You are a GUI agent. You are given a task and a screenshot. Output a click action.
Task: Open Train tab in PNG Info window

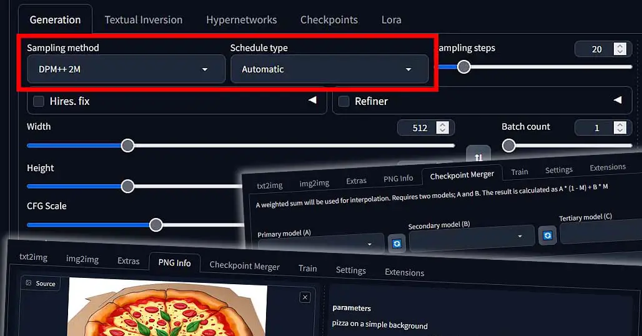pyautogui.click(x=307, y=268)
